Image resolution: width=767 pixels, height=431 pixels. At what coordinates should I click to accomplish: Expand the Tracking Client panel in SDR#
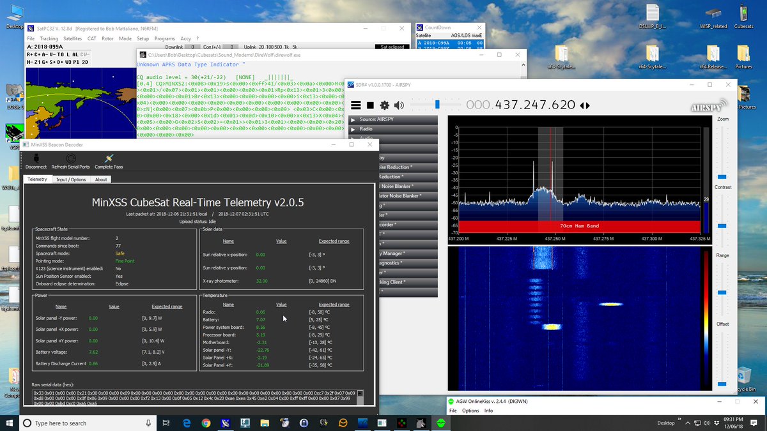[408, 282]
